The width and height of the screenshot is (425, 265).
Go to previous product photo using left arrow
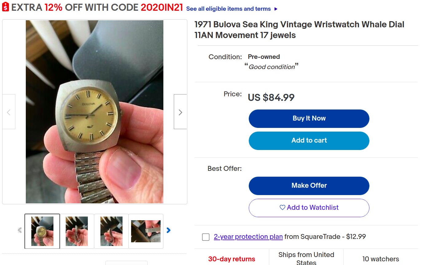tap(9, 112)
